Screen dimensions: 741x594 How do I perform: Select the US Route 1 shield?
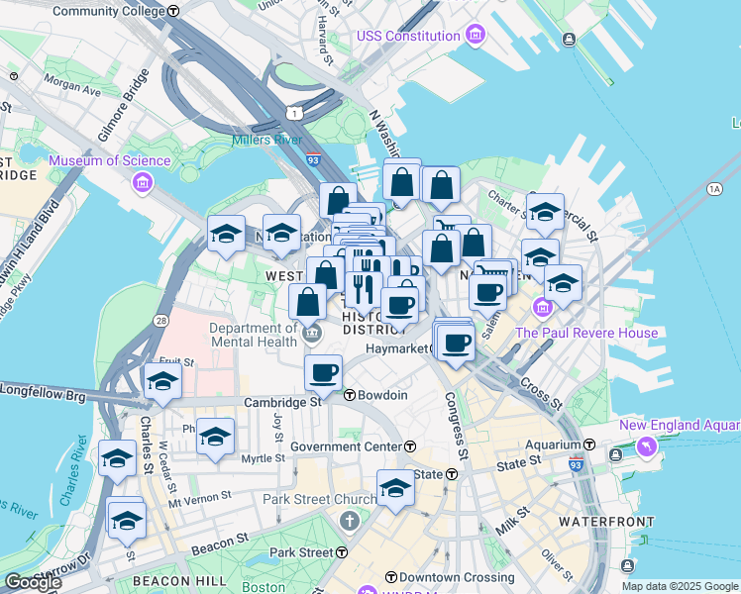(294, 113)
